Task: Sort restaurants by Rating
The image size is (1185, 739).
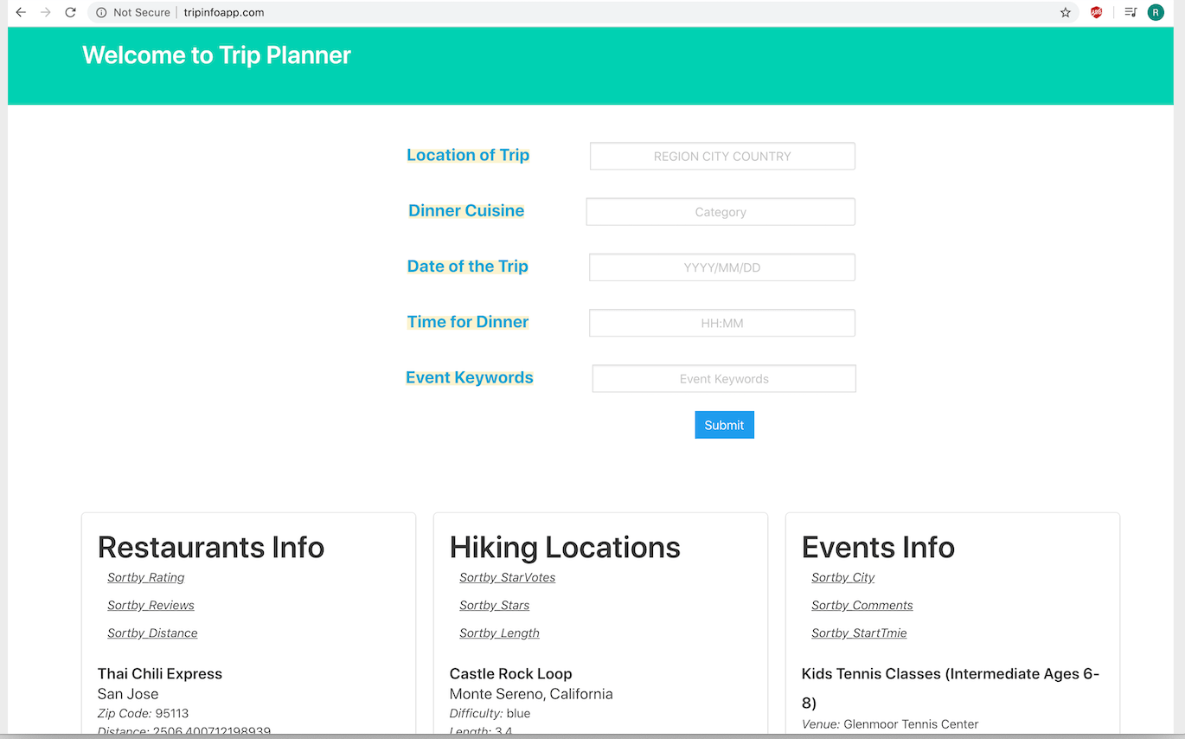Action: pyautogui.click(x=145, y=577)
